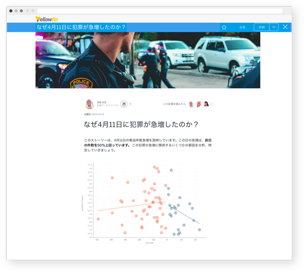Click the clapping hands like icon

pos(124,104)
